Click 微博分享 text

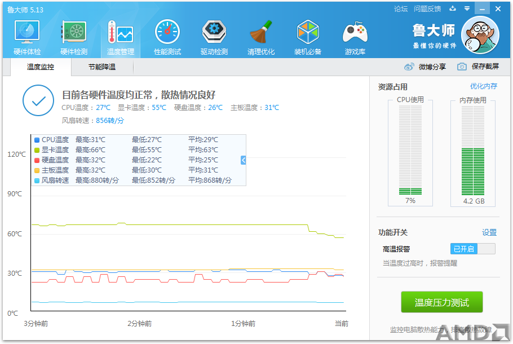pos(432,67)
